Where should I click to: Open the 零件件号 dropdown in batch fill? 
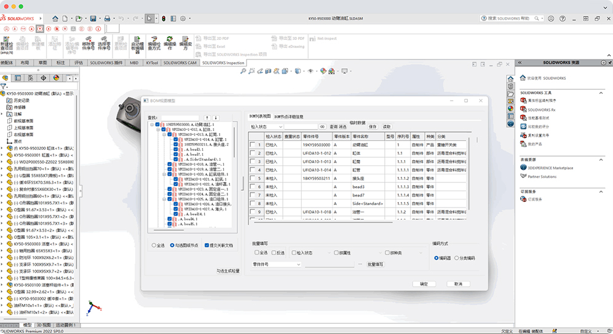(299, 265)
